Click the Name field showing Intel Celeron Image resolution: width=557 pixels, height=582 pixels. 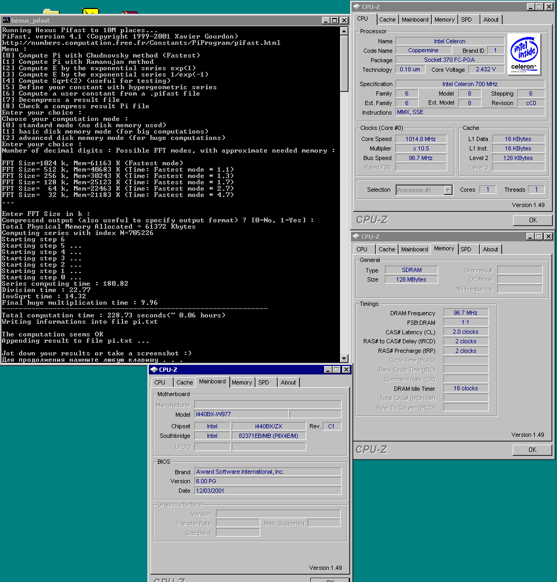pos(450,41)
